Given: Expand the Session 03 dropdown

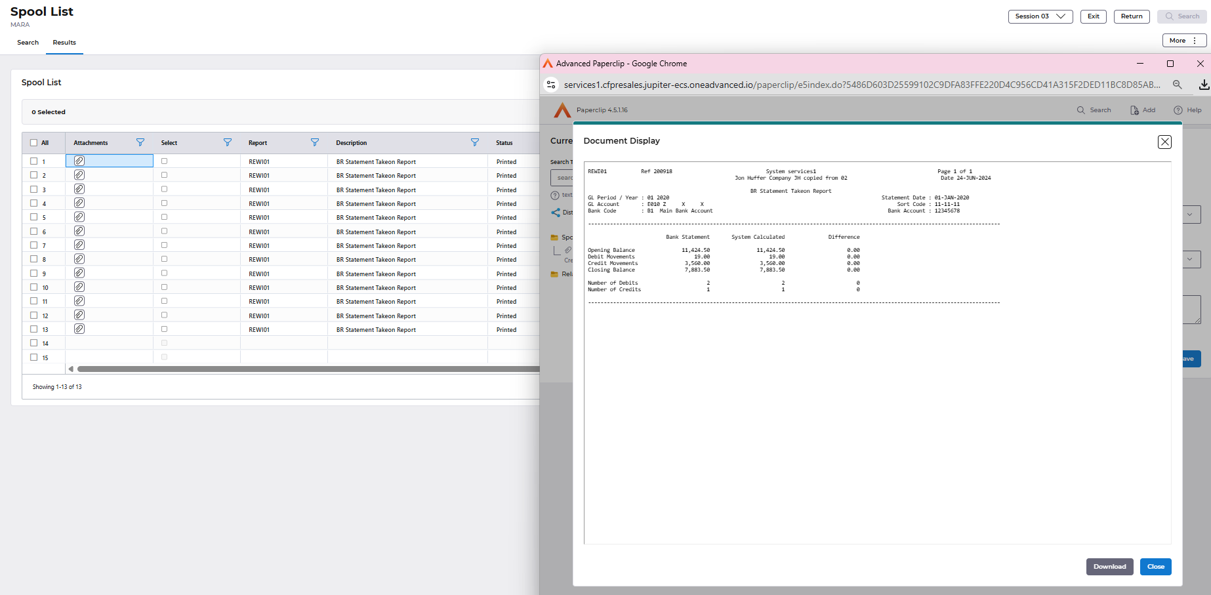Looking at the screenshot, I should 1040,16.
